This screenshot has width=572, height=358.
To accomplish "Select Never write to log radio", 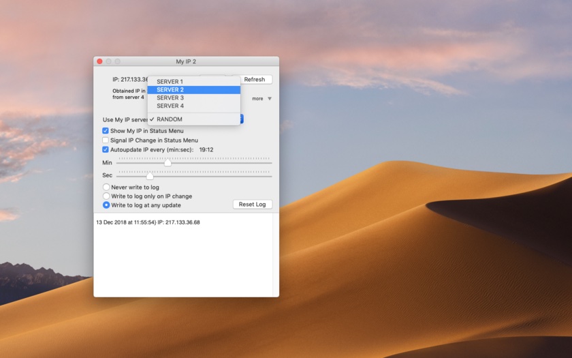I will coord(106,187).
